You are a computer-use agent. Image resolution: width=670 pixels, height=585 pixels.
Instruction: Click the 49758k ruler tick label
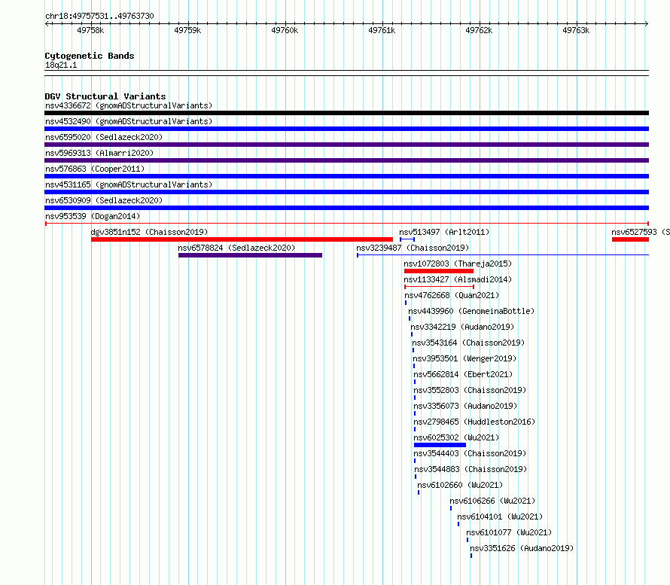pyautogui.click(x=90, y=30)
